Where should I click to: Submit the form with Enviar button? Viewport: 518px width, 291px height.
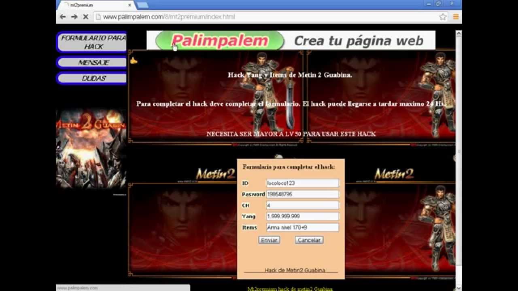269,240
